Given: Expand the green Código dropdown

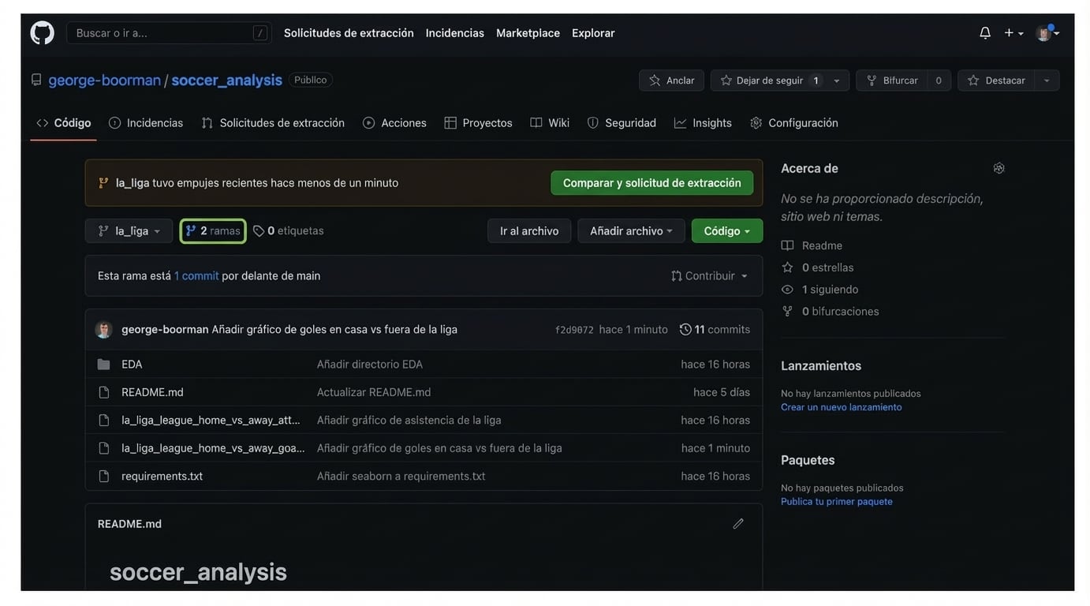Looking at the screenshot, I should click(726, 231).
